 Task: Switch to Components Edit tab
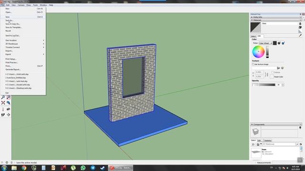click(x=259, y=141)
